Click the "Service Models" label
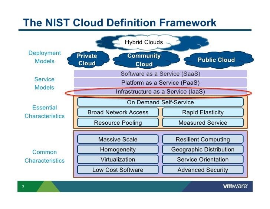This screenshot has width=270, height=209. pos(44,83)
